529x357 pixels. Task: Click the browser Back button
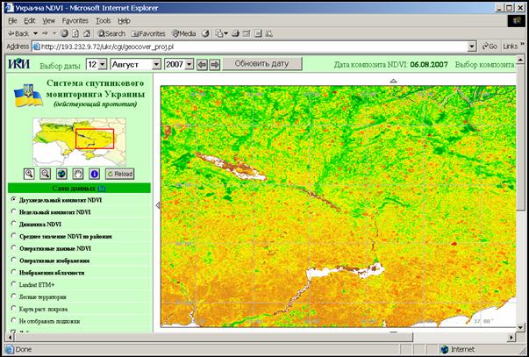point(20,33)
